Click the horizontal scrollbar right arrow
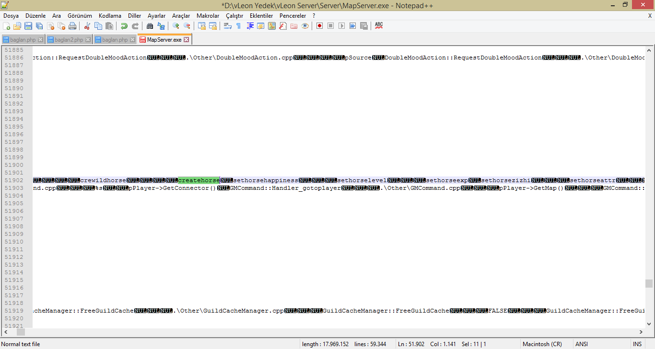Viewport: 655px width, 349px height. tap(641, 332)
